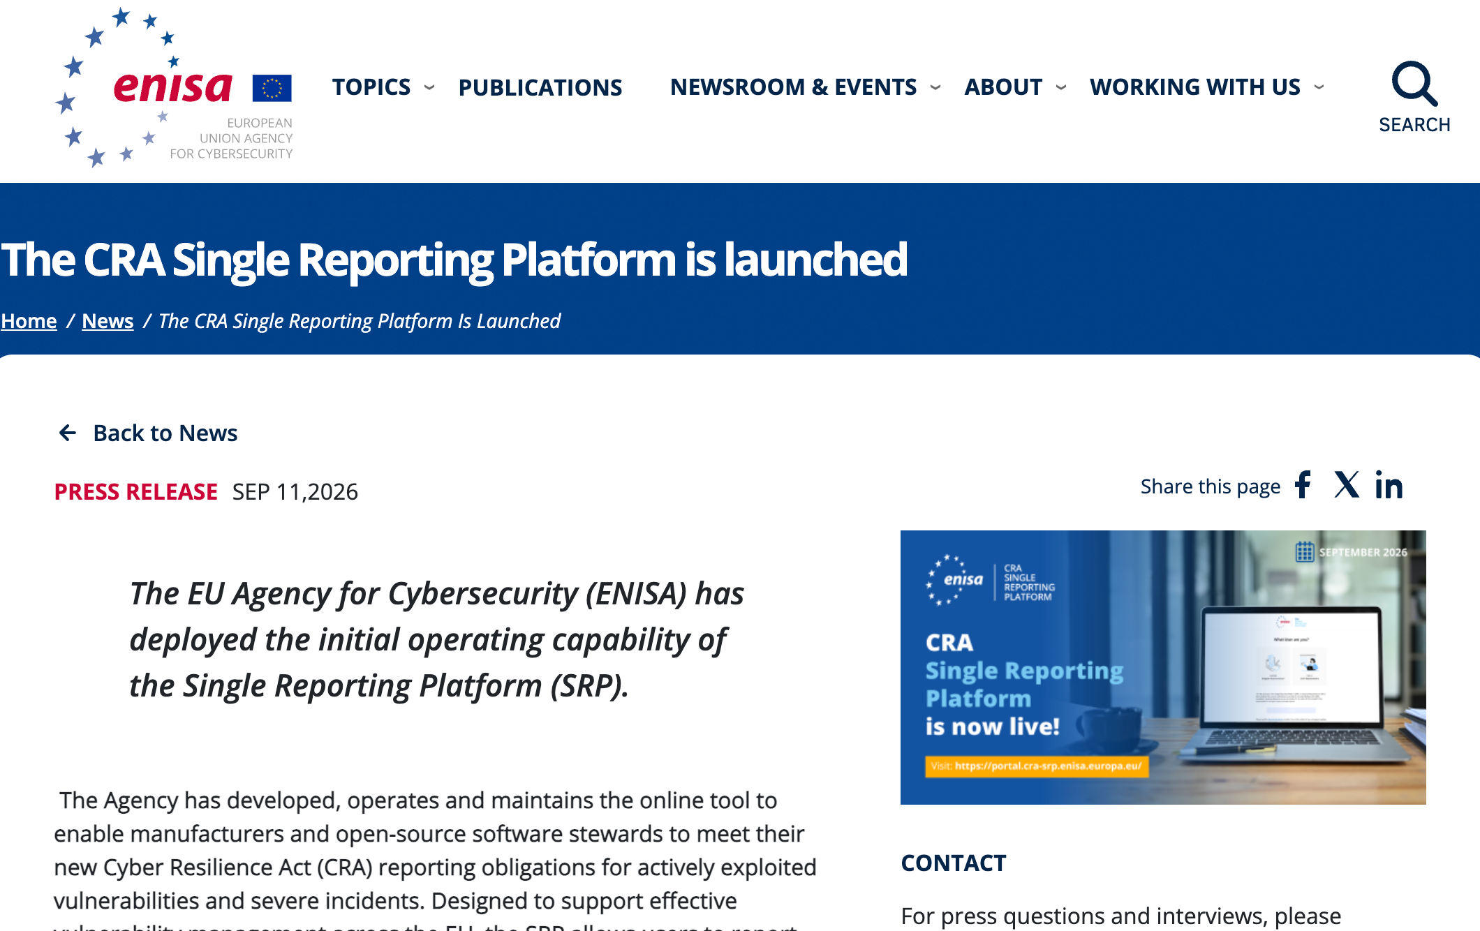Viewport: 1480px width, 931px height.
Task: Click the PRESS RELEASE label
Action: tap(136, 492)
